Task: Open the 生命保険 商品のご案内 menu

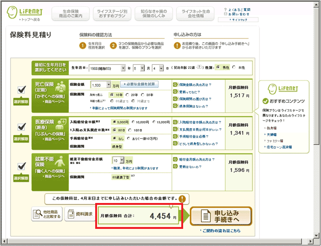Action: coord(70,14)
